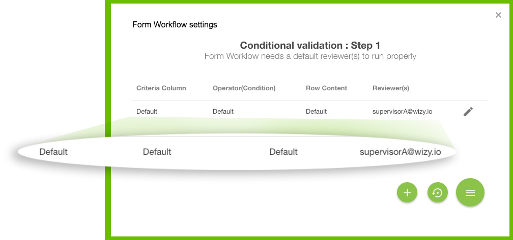Edit the default reviewer row with pencil icon

468,112
